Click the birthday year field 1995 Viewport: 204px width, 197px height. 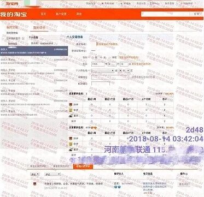pos(98,64)
